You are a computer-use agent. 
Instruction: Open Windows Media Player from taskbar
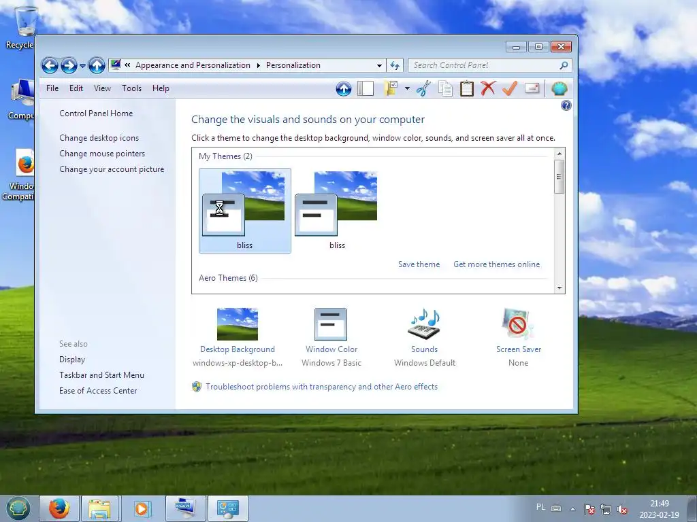142,508
